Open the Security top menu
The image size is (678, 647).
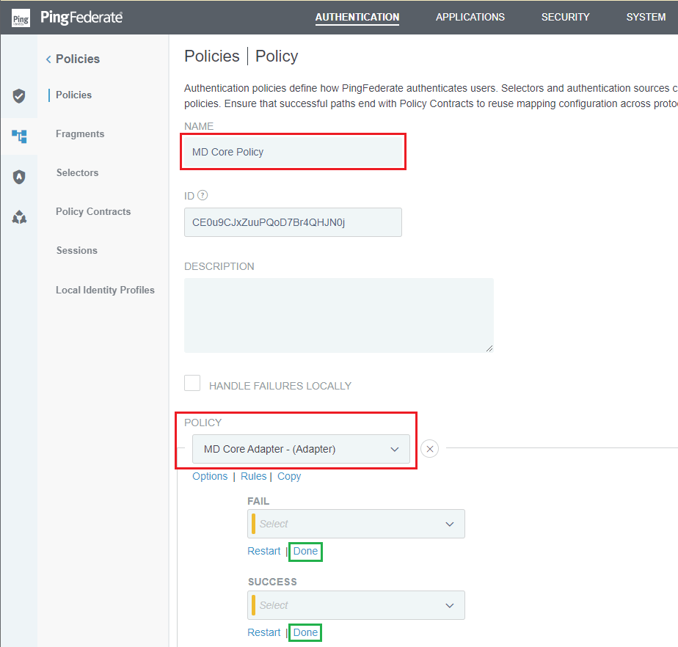[566, 18]
